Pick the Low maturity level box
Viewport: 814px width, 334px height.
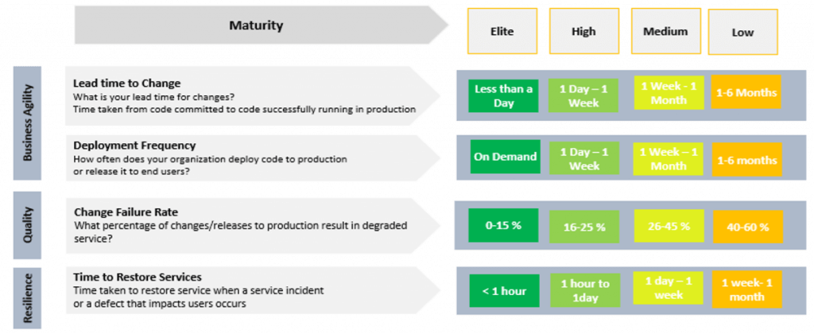tap(742, 33)
